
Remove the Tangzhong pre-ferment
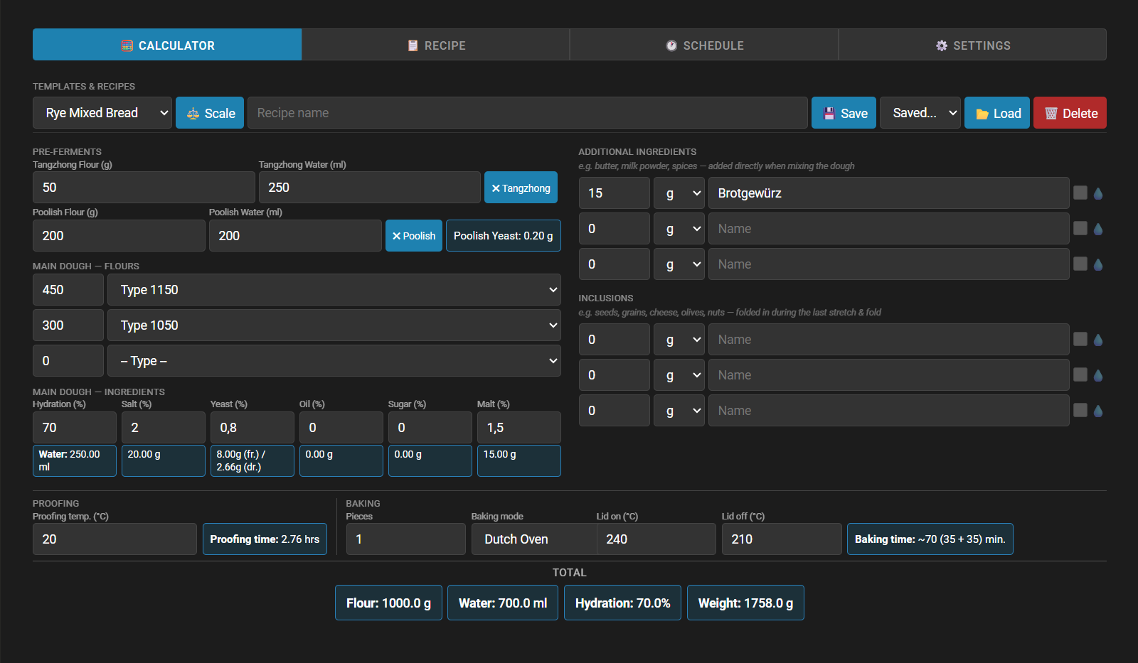click(x=521, y=188)
